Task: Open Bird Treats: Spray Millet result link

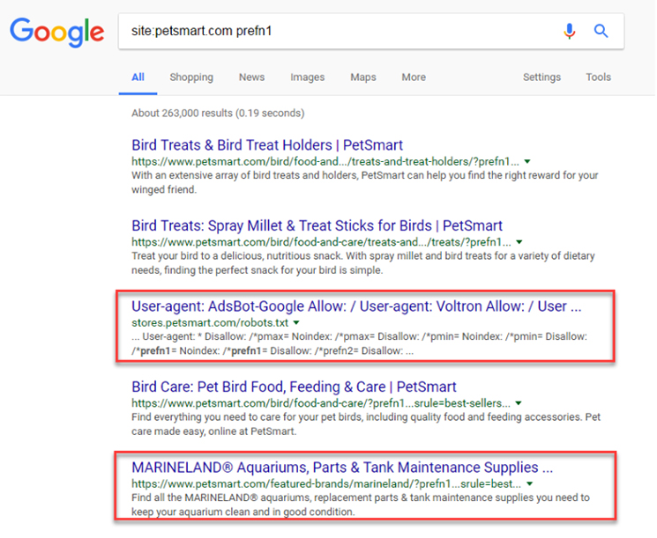Action: pyautogui.click(x=317, y=226)
